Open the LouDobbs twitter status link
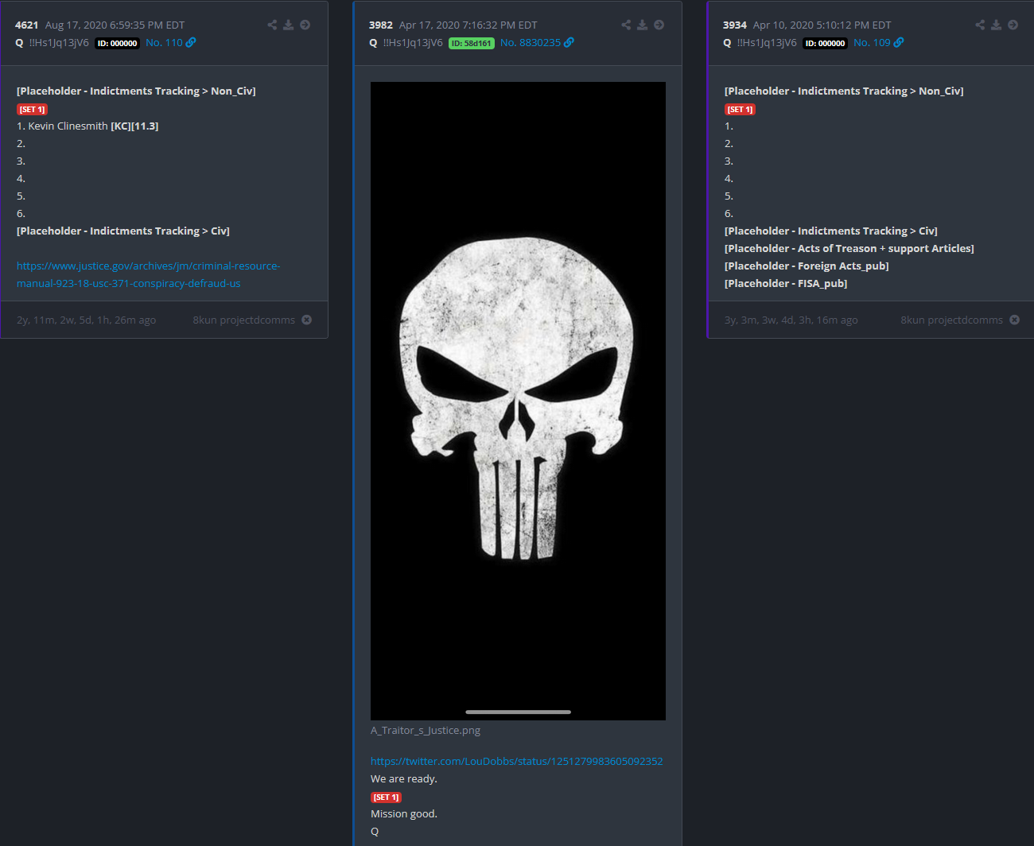1034x846 pixels. (517, 761)
